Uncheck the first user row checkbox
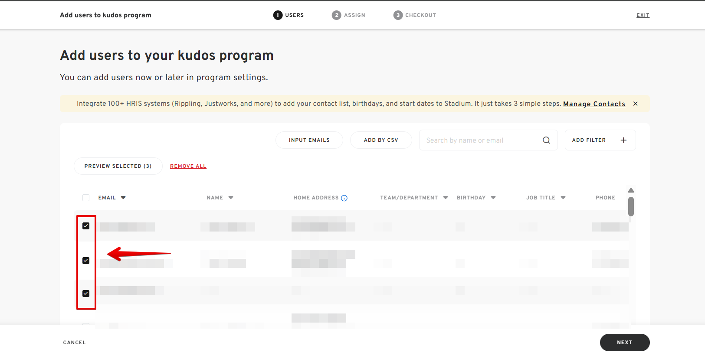Screen dimensions: 705x359 point(86,226)
